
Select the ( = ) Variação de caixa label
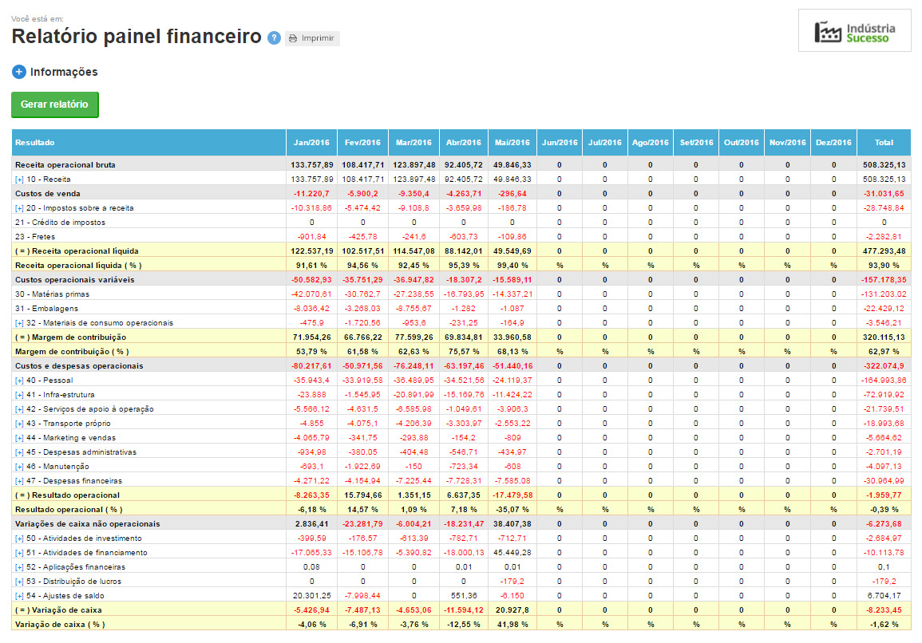click(x=59, y=610)
